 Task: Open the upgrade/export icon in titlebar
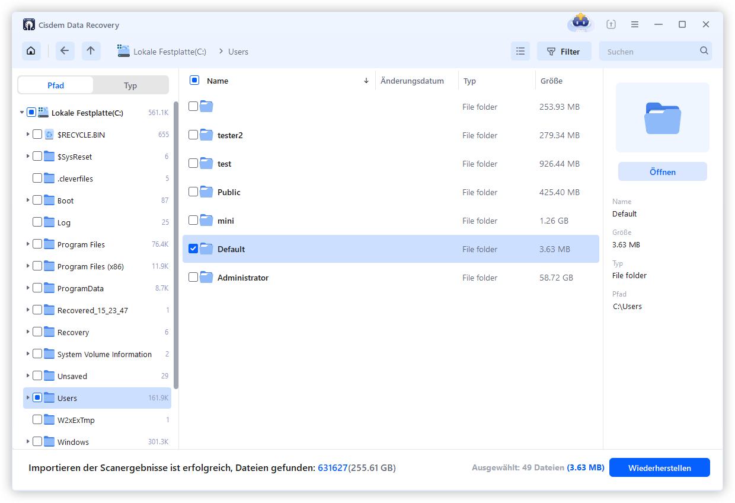[610, 24]
